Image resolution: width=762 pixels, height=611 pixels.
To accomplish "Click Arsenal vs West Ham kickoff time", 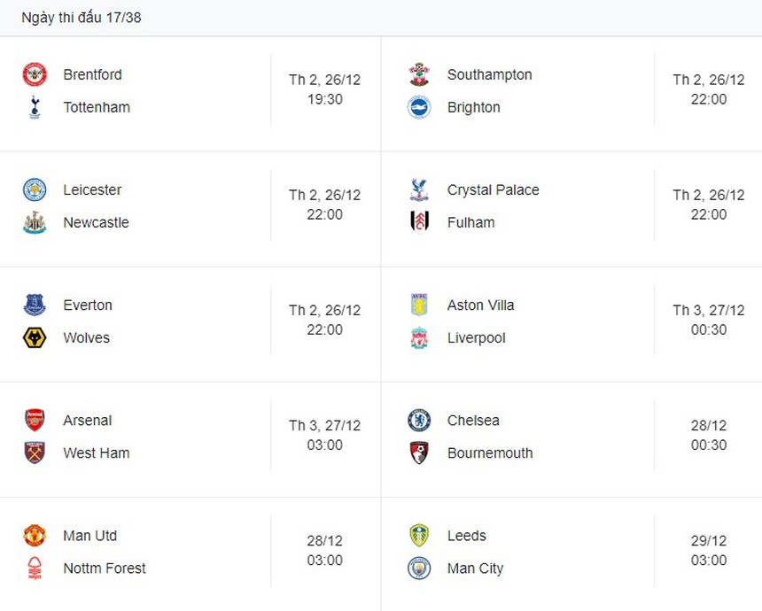I will point(324,445).
